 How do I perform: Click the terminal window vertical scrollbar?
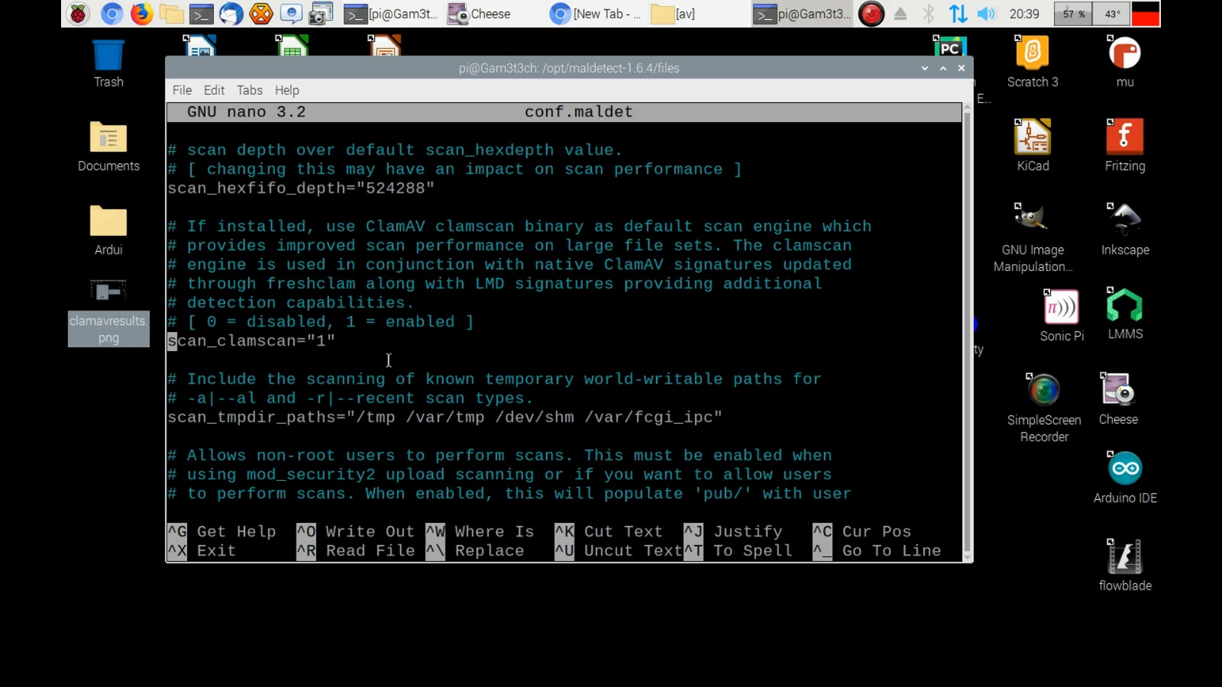(x=968, y=332)
